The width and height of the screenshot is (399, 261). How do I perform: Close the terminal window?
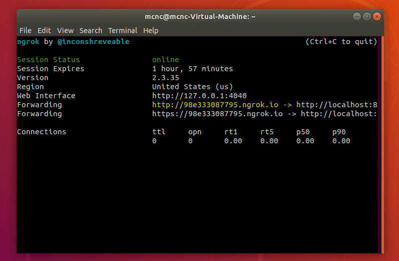[377, 17]
